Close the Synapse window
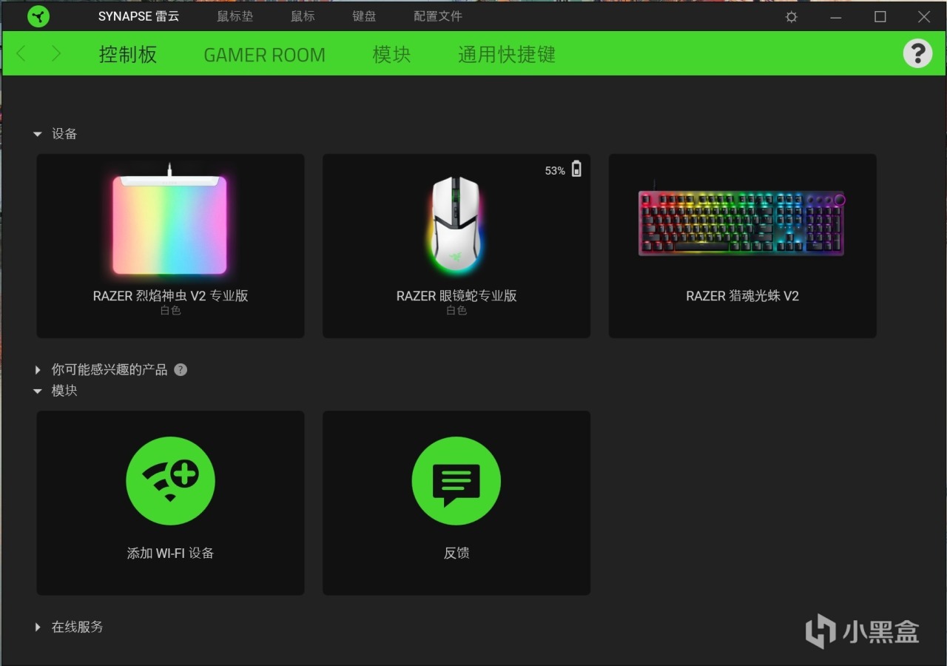The height and width of the screenshot is (666, 947). (924, 16)
